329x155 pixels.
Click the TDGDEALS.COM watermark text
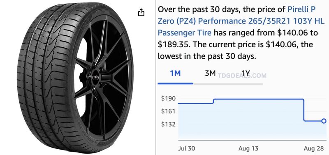click(x=242, y=76)
